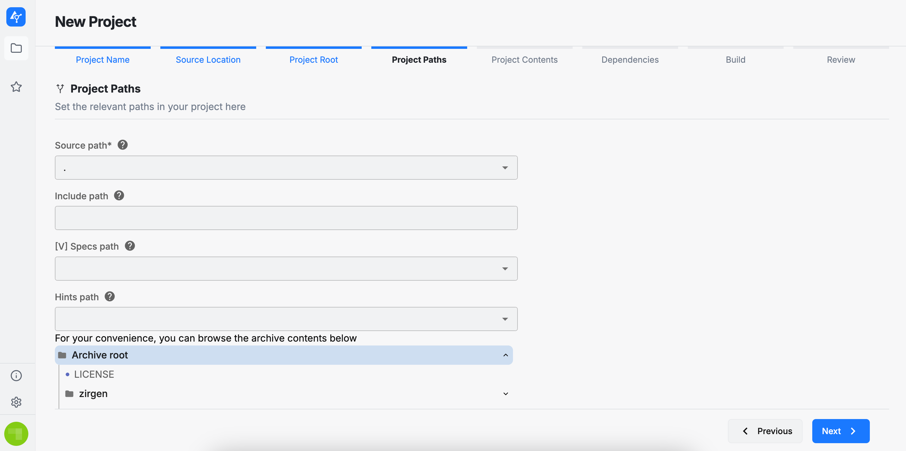Click help icon next to Hints path
This screenshot has width=906, height=451.
(x=110, y=297)
